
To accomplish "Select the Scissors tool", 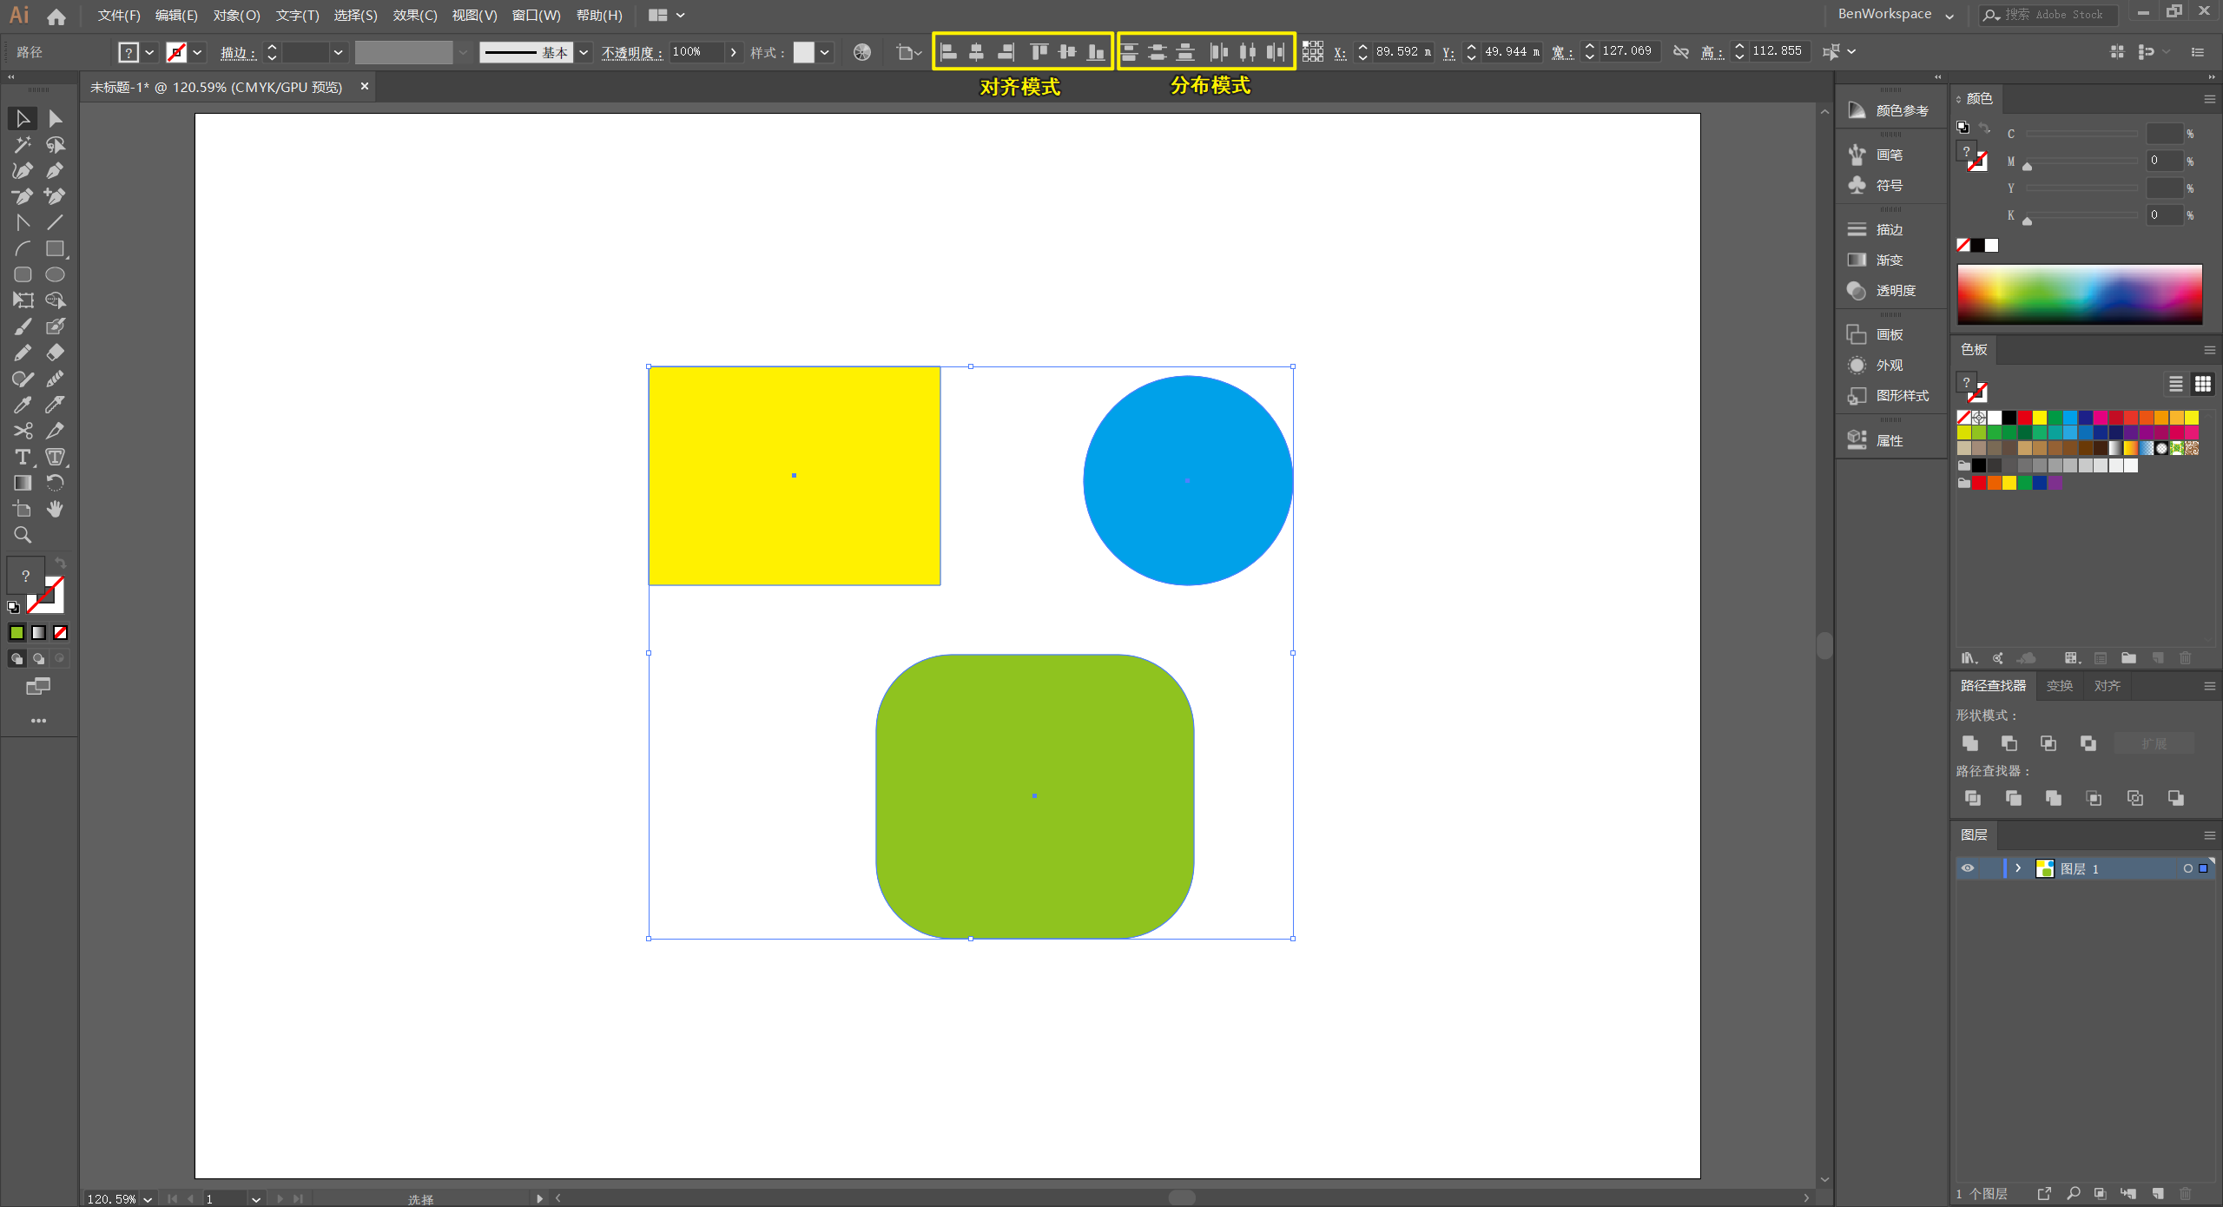I will click(23, 431).
